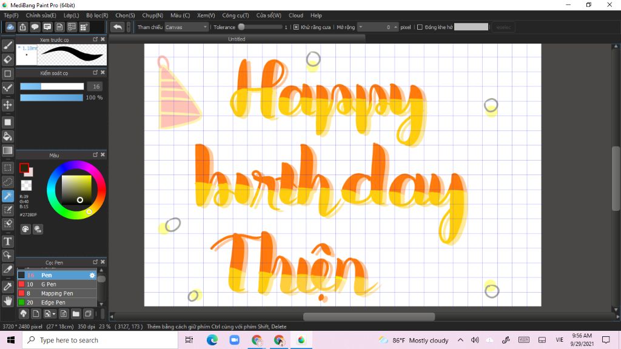Toggle the Khử răng cưa checkbox
The image size is (621, 349).
pos(296,27)
